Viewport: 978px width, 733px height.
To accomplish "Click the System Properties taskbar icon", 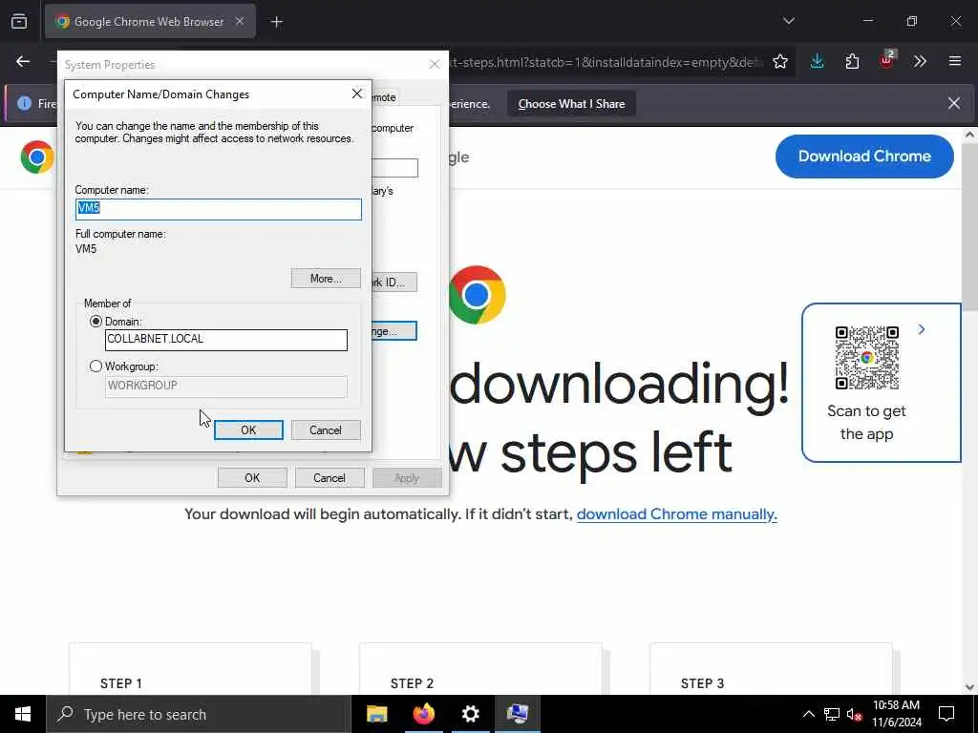I will coord(517,714).
